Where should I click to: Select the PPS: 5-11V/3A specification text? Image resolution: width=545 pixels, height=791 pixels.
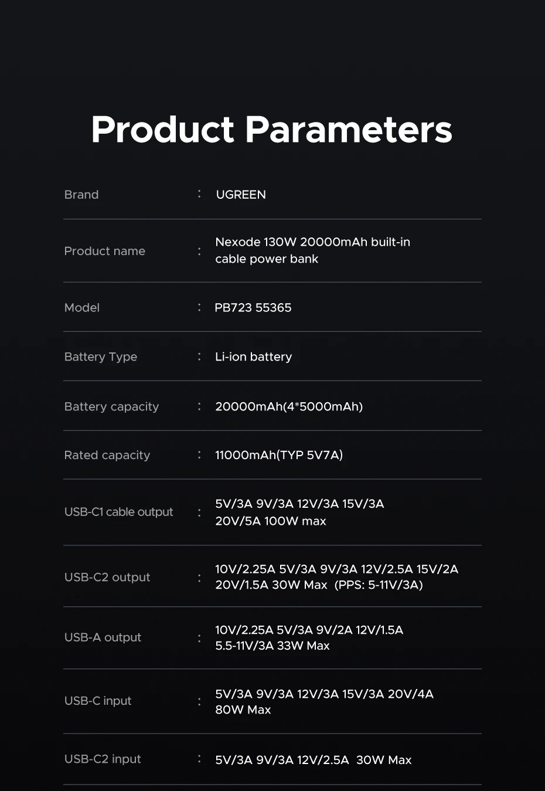[379, 585]
